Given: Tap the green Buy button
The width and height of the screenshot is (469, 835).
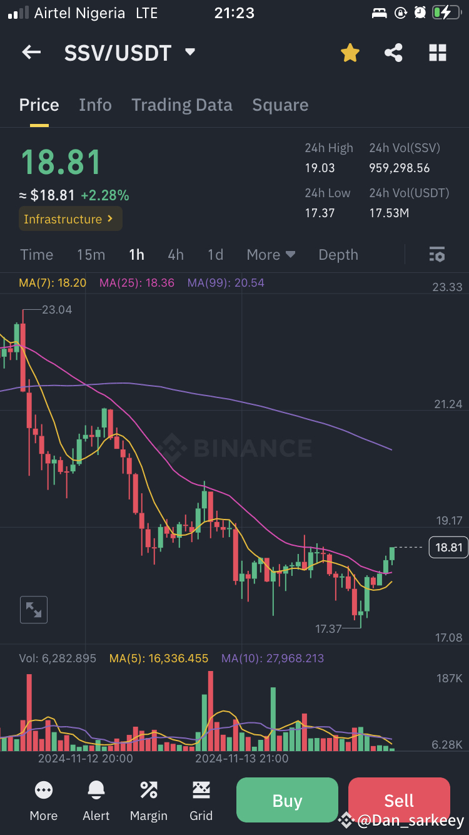Looking at the screenshot, I should coord(287,801).
